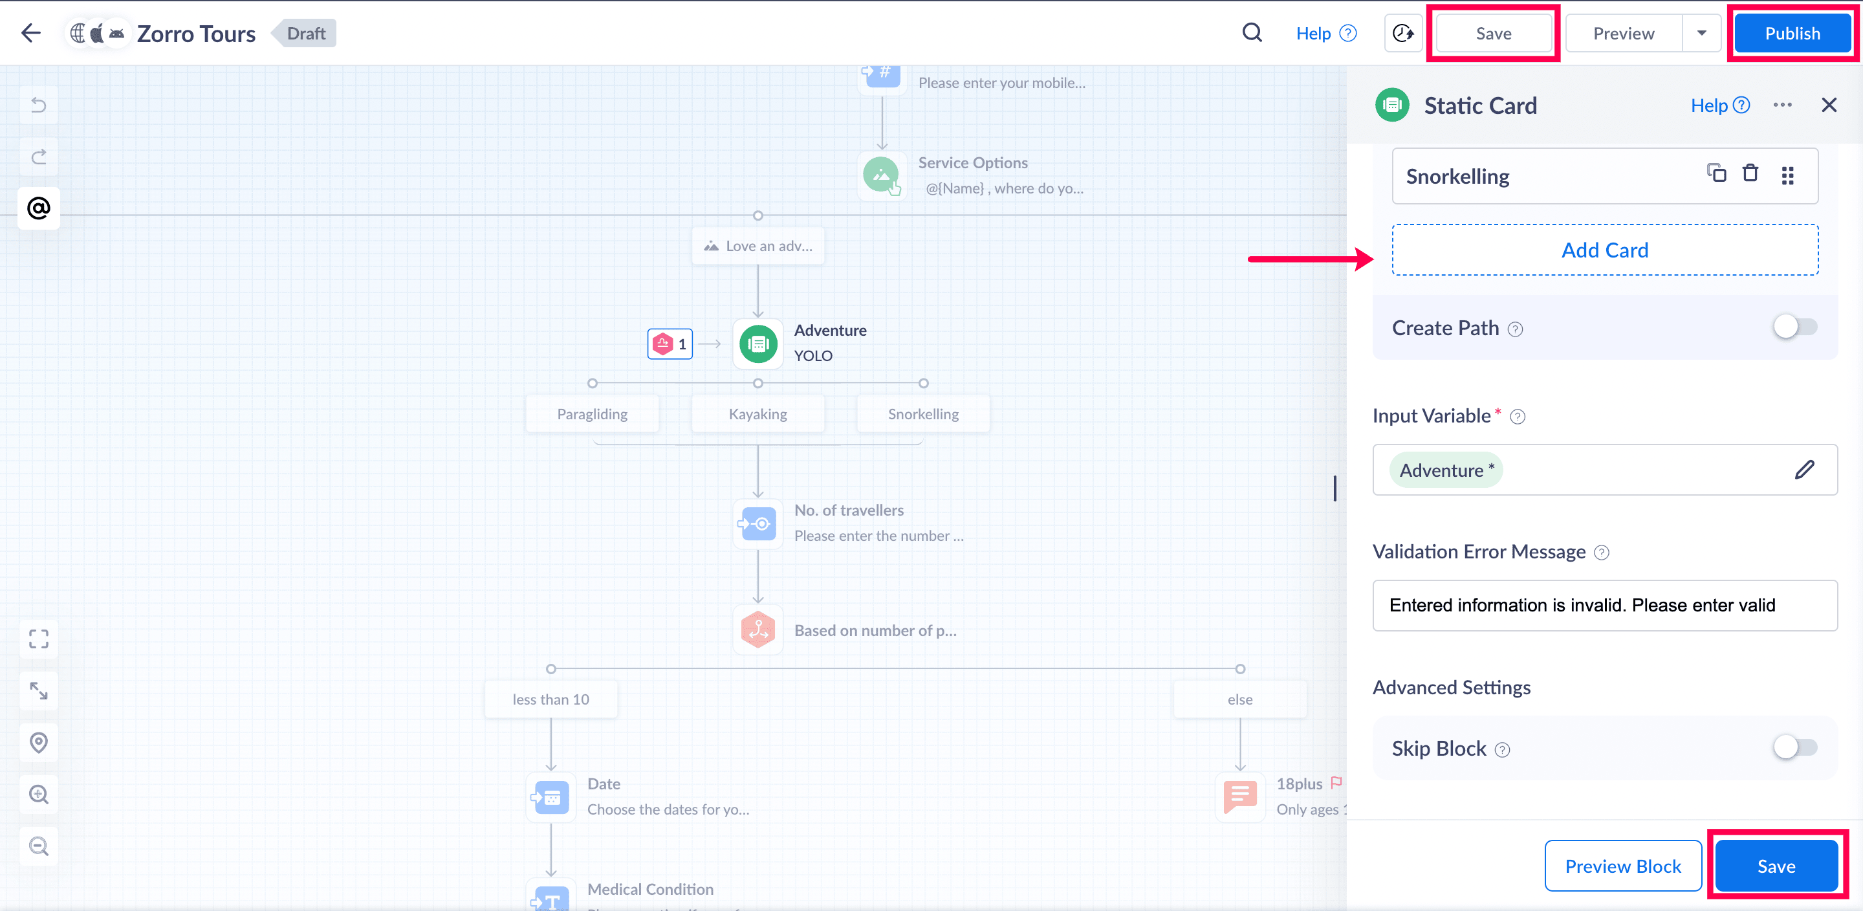Screen dimensions: 1863x911
Task: Select the Kayaking branch label
Action: point(757,414)
